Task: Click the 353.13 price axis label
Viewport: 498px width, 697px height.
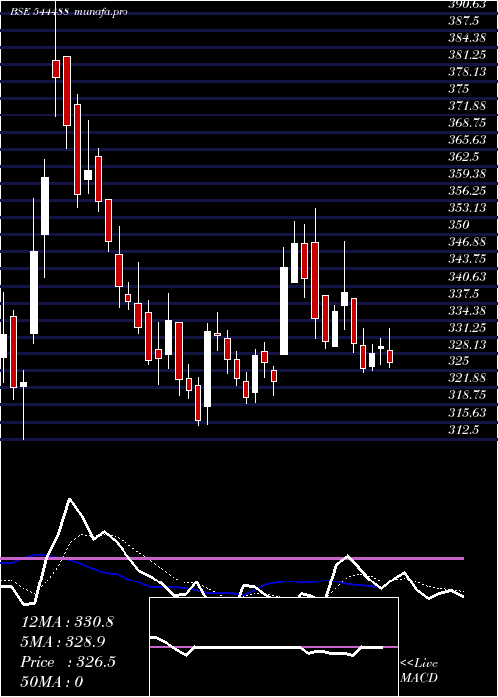Action: 469,207
